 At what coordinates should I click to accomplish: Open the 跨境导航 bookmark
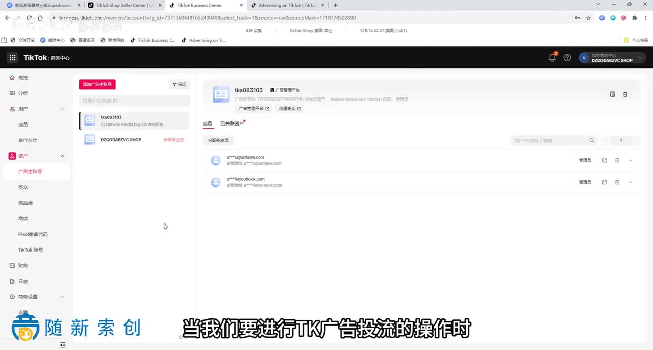(112, 40)
